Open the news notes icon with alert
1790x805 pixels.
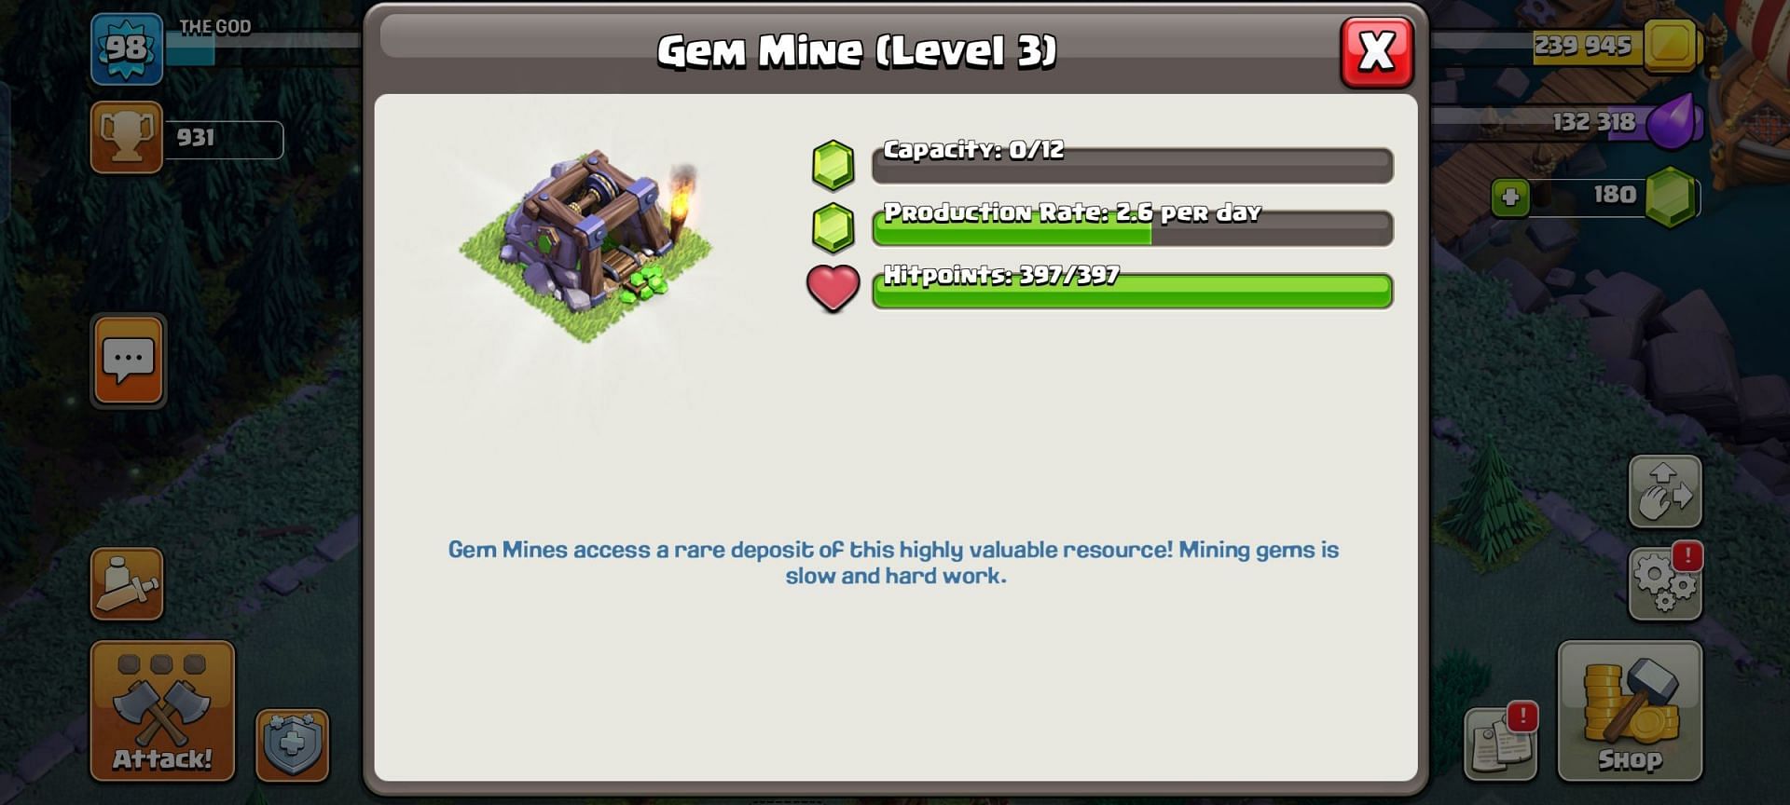[x=1500, y=744]
